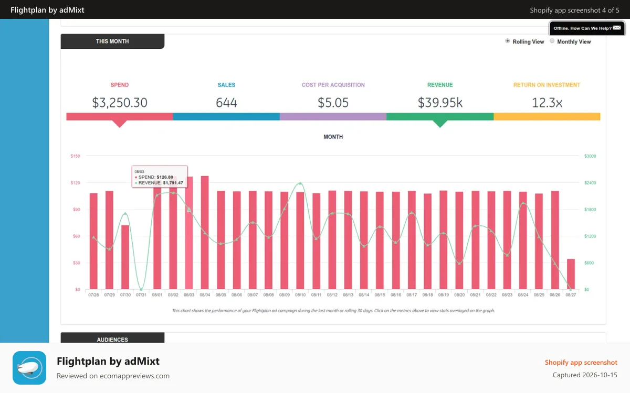The image size is (630, 393).
Task: Click the Flightplan by adMixt footer title
Action: click(x=108, y=361)
